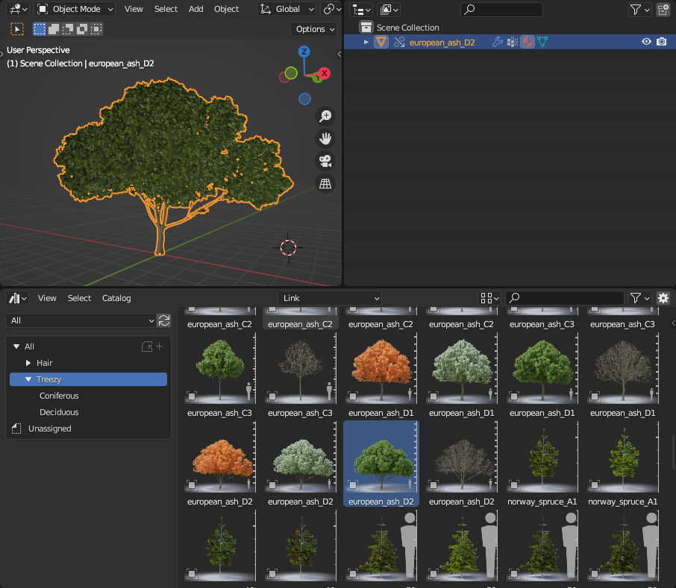Click the zoom view magnifier icon
The image size is (676, 588).
(325, 116)
